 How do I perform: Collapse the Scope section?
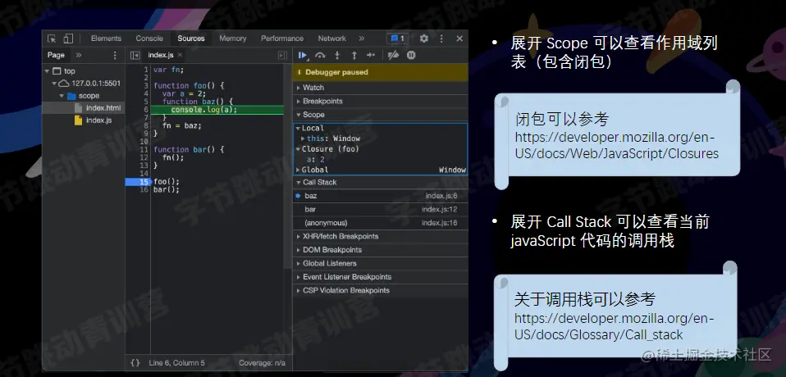click(380, 115)
